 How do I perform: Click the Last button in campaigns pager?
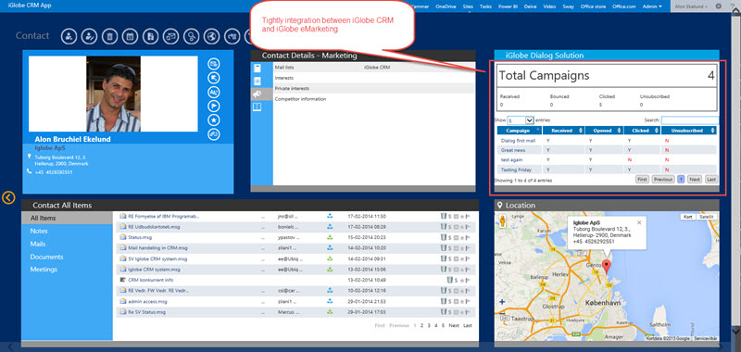[710, 180]
